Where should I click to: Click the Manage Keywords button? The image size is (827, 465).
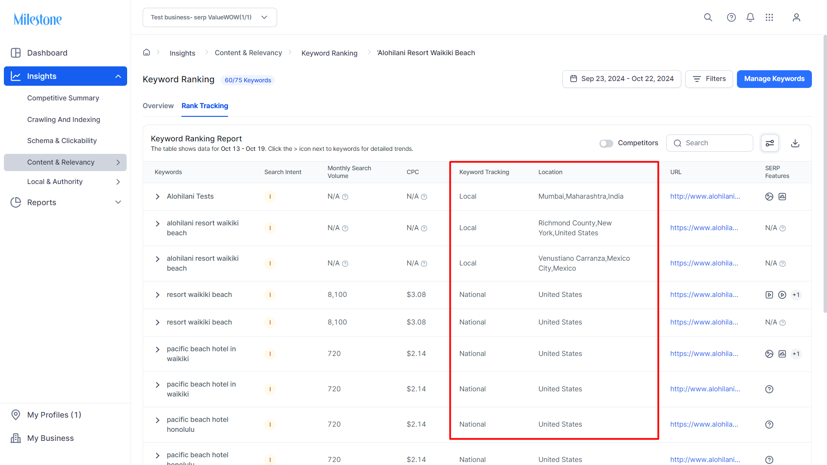[x=774, y=79]
